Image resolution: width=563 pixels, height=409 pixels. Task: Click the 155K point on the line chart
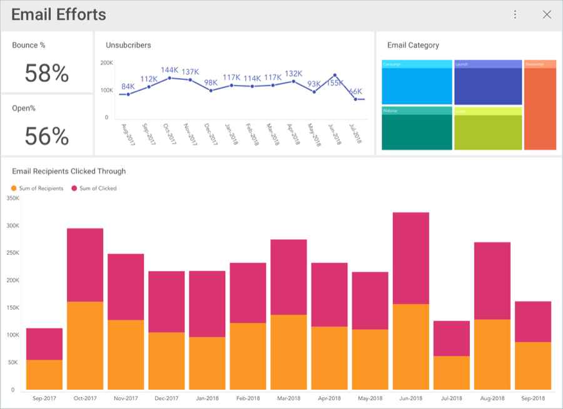tap(335, 75)
